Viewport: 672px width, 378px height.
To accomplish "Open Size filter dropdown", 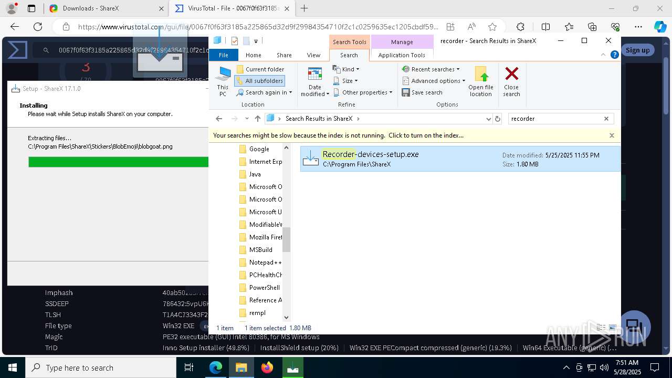I will coord(345,81).
